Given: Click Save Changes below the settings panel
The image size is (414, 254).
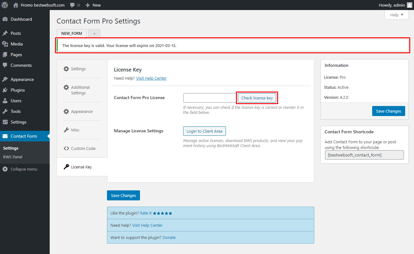Looking at the screenshot, I should 123,195.
